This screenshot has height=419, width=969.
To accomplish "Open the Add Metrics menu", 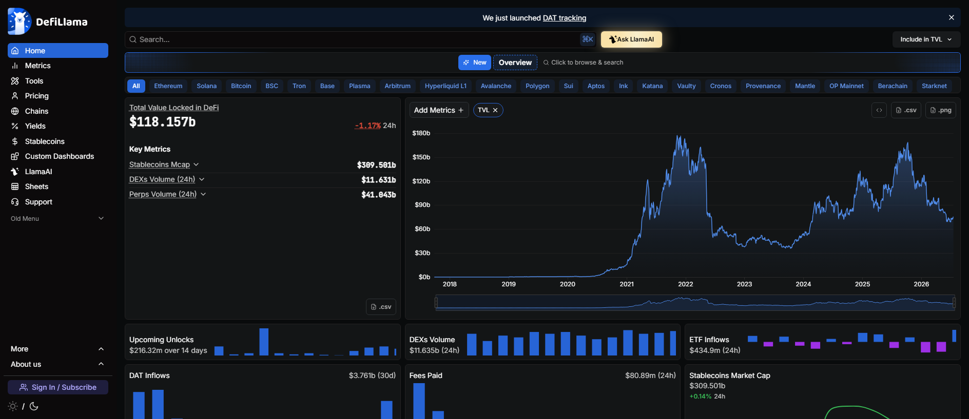I will 439,110.
